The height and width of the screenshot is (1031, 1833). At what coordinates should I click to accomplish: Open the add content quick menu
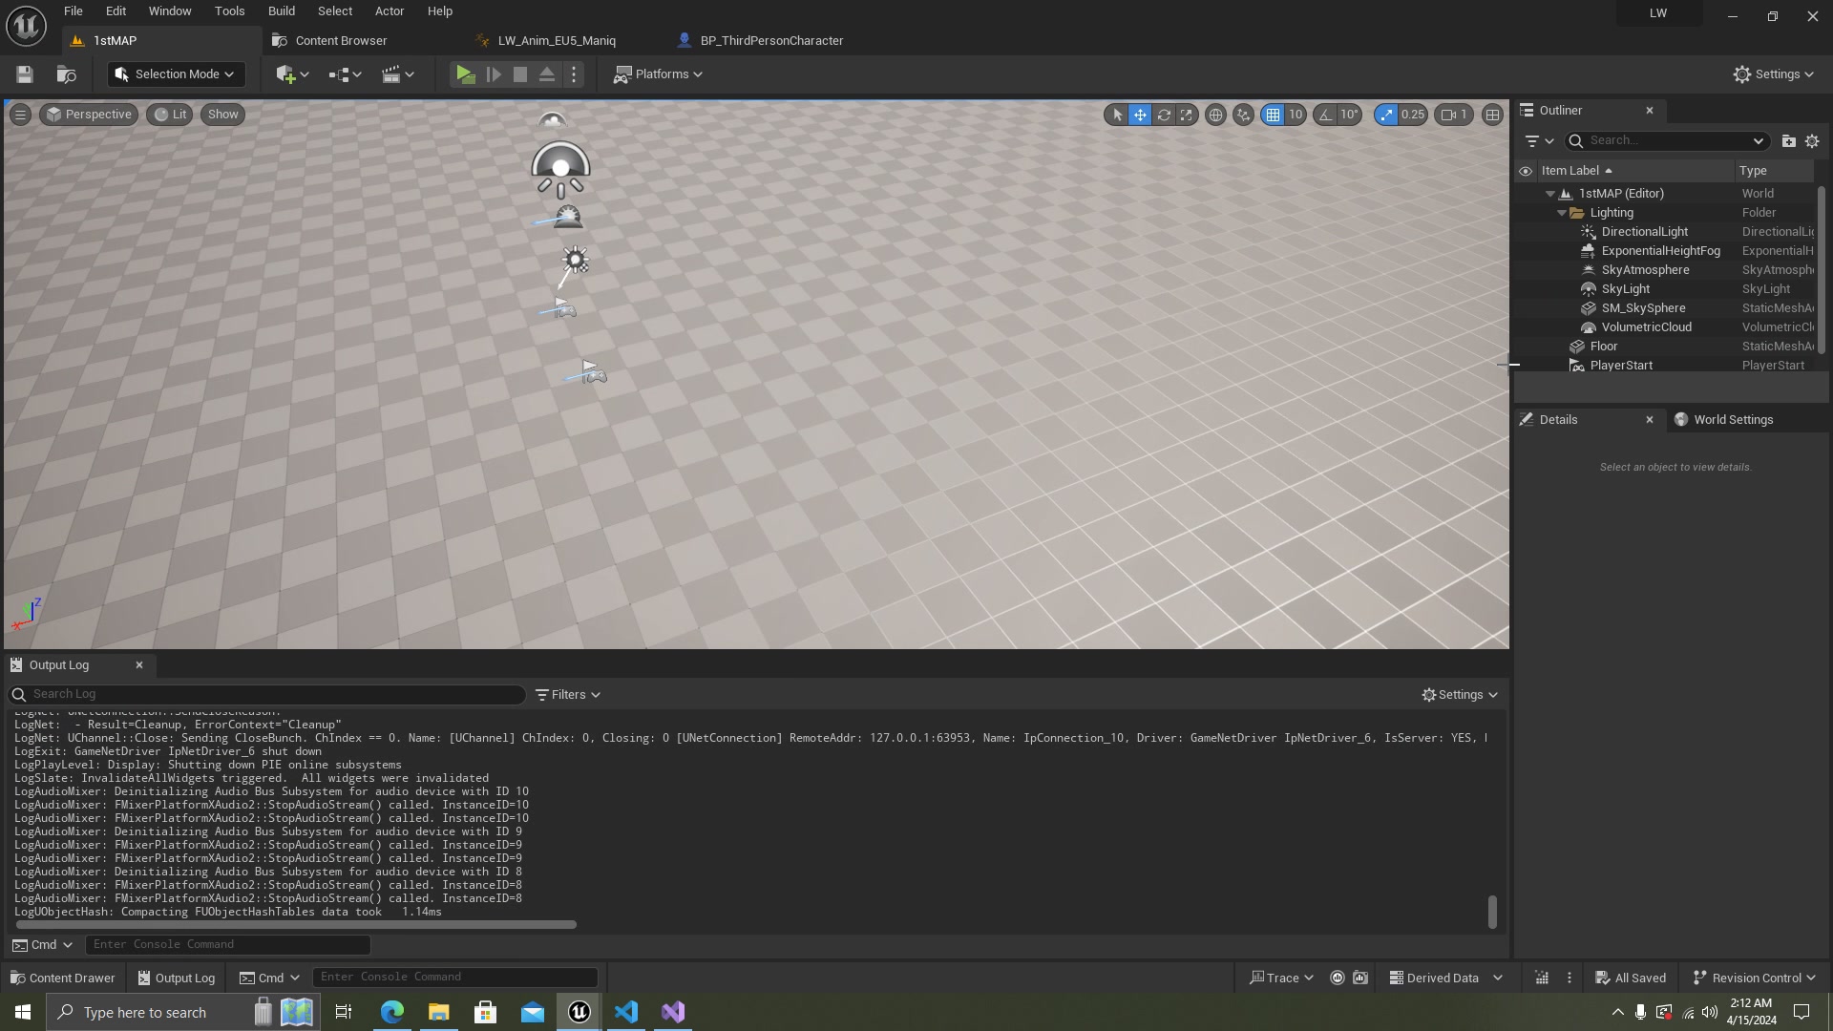click(x=292, y=74)
